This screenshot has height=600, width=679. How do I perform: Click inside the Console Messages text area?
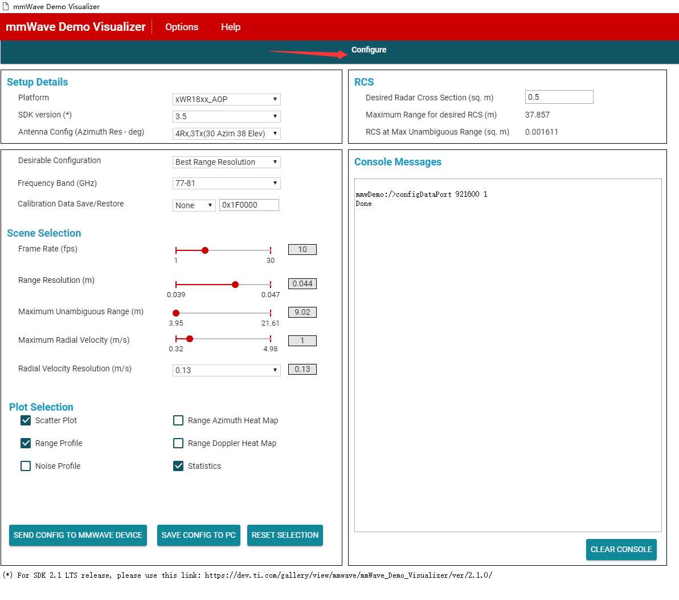coord(508,355)
